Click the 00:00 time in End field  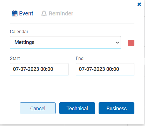coord(113,69)
